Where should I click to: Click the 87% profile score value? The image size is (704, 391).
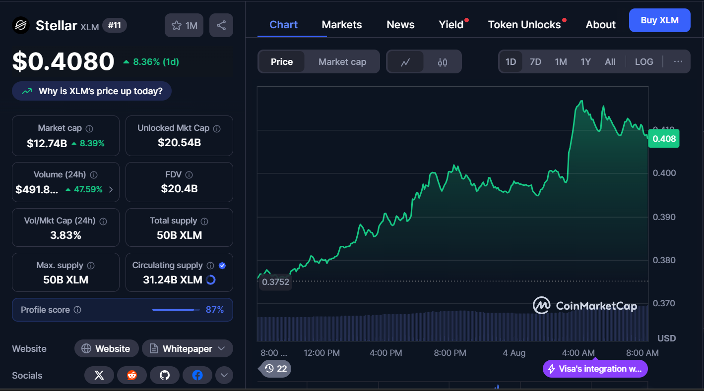pyautogui.click(x=215, y=310)
